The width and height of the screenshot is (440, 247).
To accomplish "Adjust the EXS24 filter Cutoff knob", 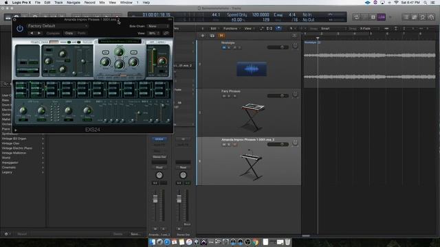I will (119, 52).
